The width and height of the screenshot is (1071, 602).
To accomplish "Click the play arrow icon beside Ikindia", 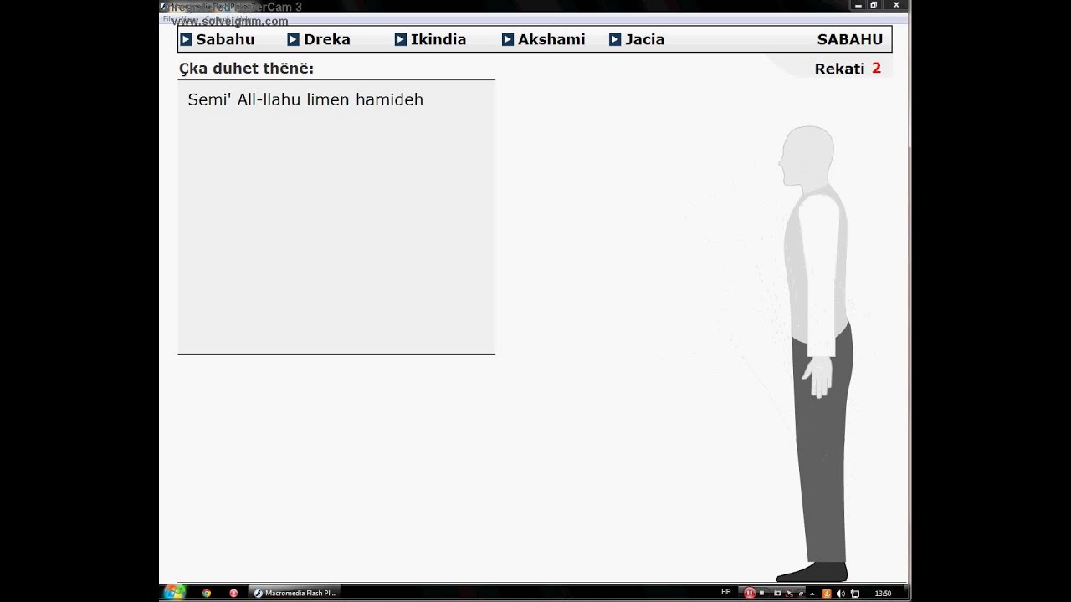I will (x=400, y=39).
